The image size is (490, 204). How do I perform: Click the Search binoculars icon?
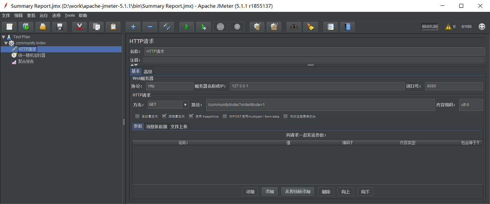294,27
